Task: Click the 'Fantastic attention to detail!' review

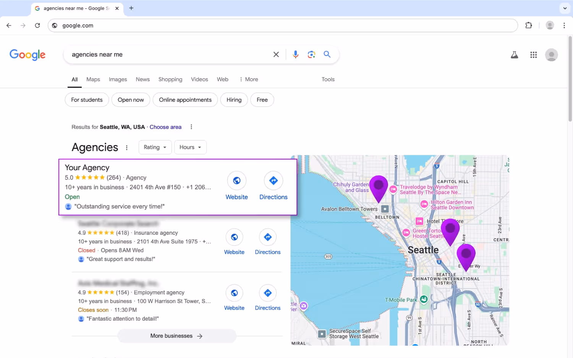Action: pyautogui.click(x=123, y=319)
